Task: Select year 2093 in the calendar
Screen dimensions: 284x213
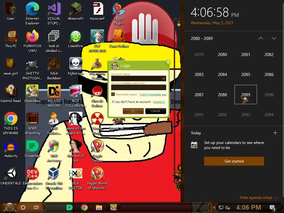Action: point(246,115)
